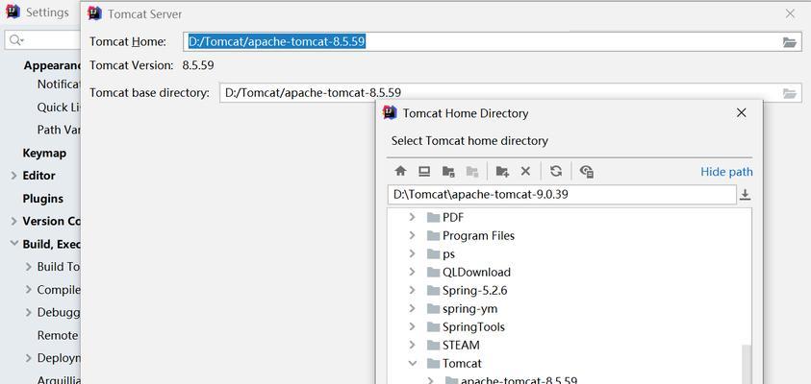Go to home directory in file chooser
The image size is (811, 384).
point(400,171)
